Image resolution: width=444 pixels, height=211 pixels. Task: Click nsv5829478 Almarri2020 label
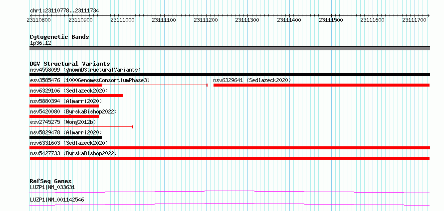pyautogui.click(x=66, y=132)
